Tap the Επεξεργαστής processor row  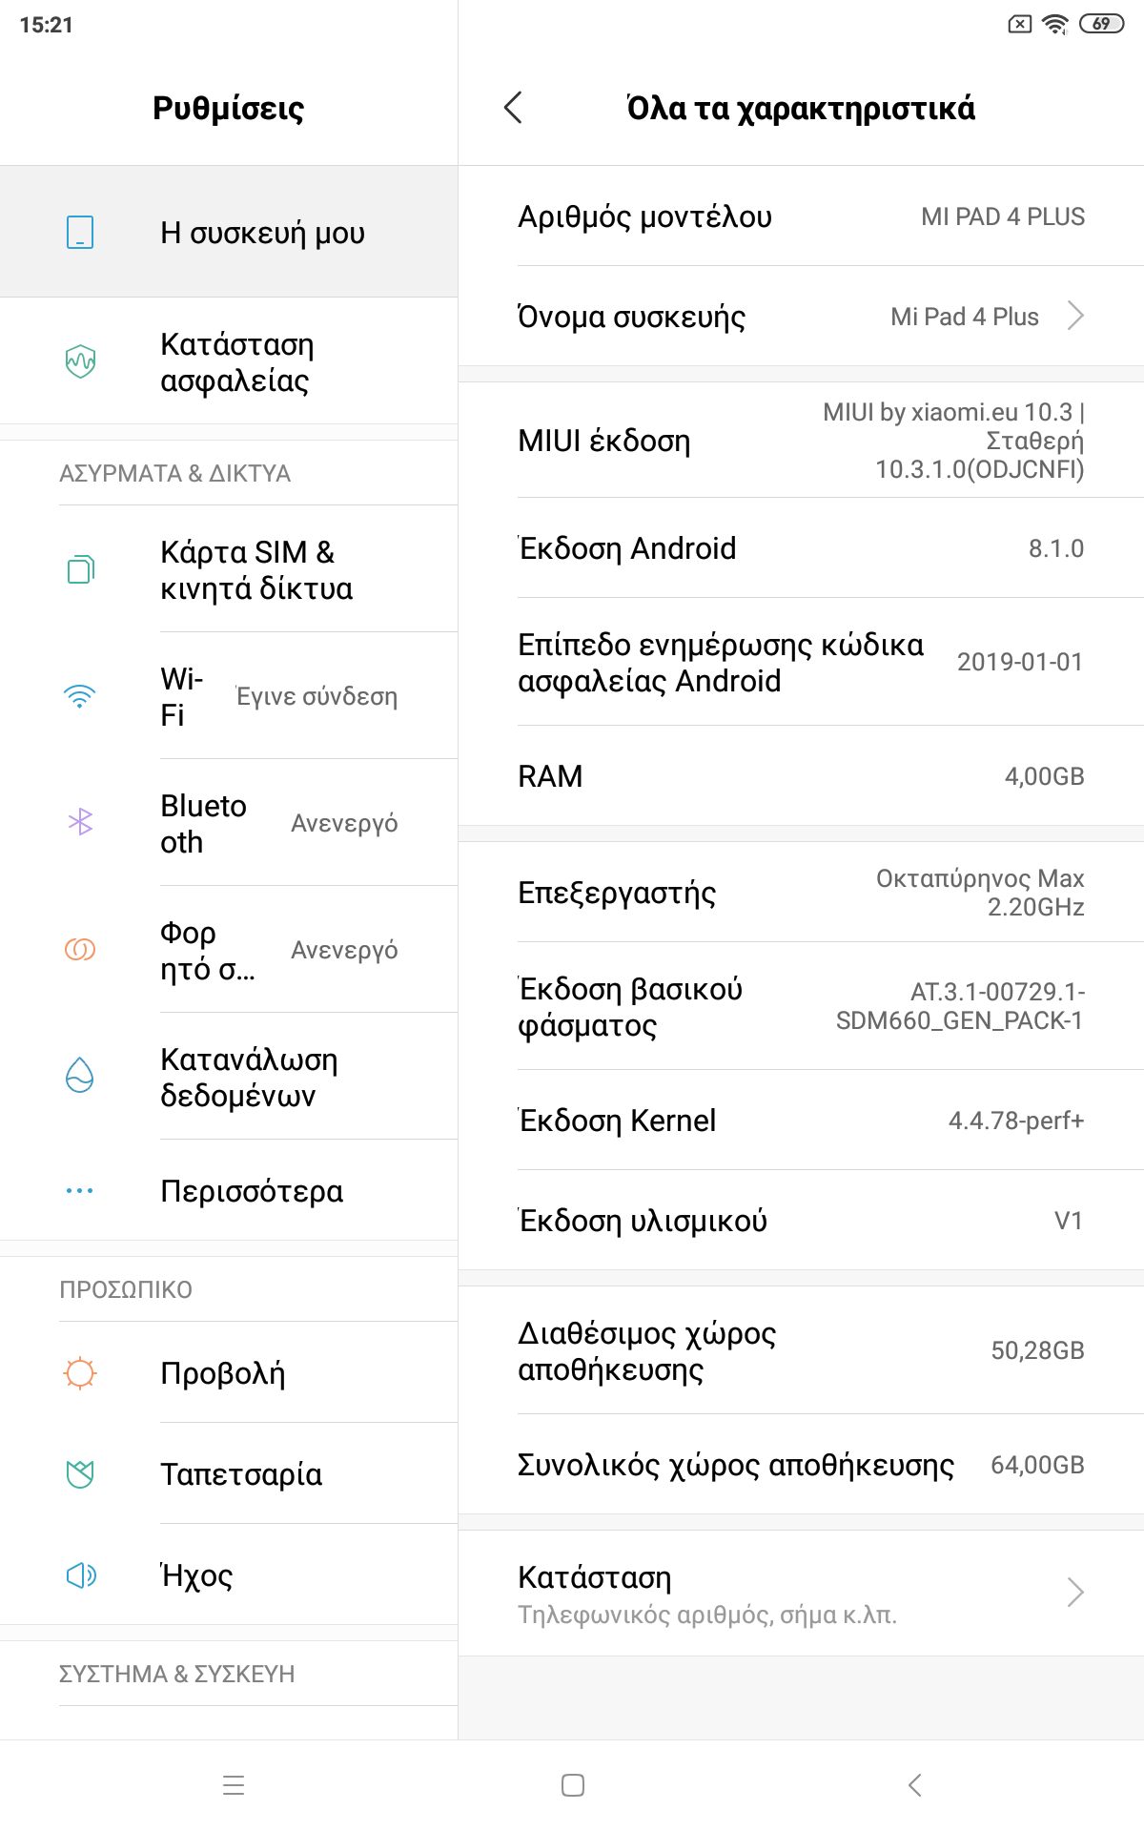tap(801, 893)
